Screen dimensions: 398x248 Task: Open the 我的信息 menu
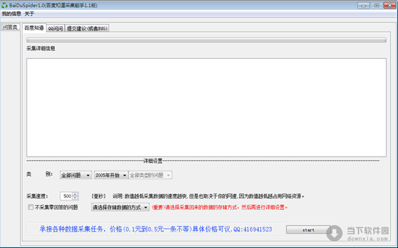tap(11, 14)
